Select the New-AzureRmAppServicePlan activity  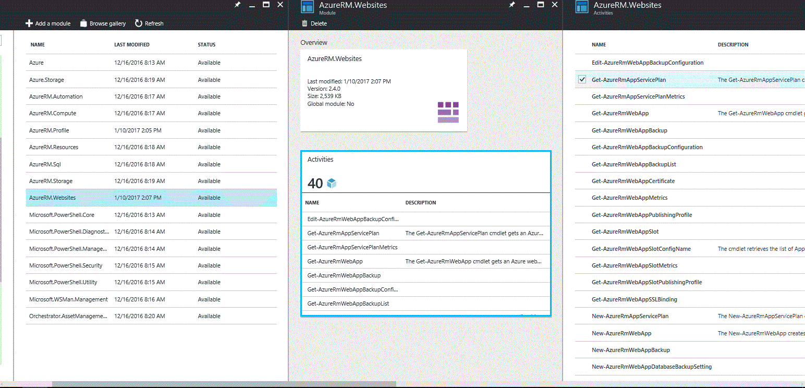[630, 316]
